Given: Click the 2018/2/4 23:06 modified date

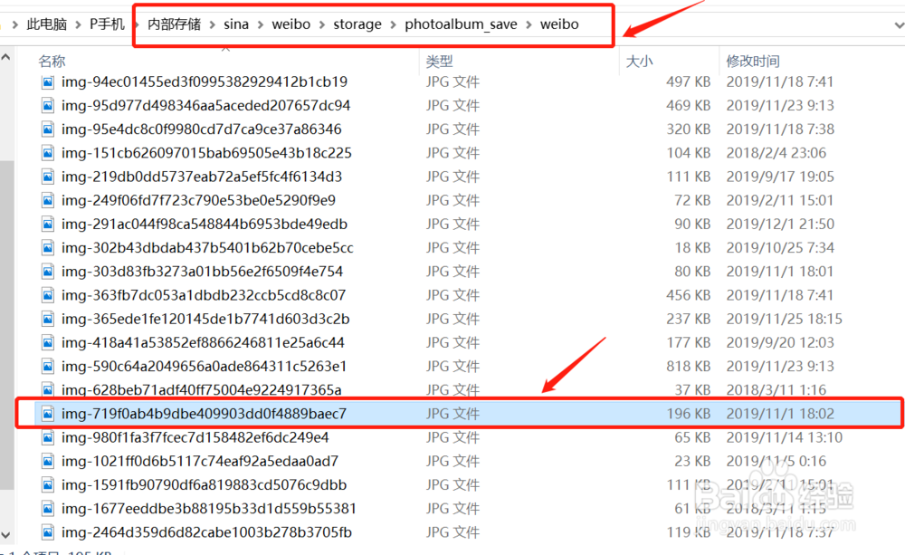Looking at the screenshot, I should tap(776, 153).
